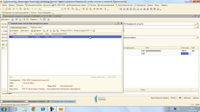This screenshot has width=200, height=112.
Task: Click the magnifier search icon beside search field
Action: (40, 9)
